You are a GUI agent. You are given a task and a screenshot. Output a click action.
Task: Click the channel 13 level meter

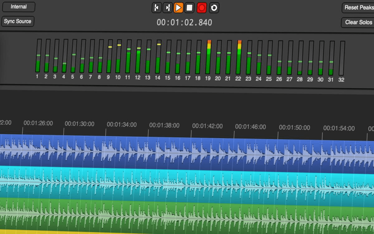coord(148,56)
